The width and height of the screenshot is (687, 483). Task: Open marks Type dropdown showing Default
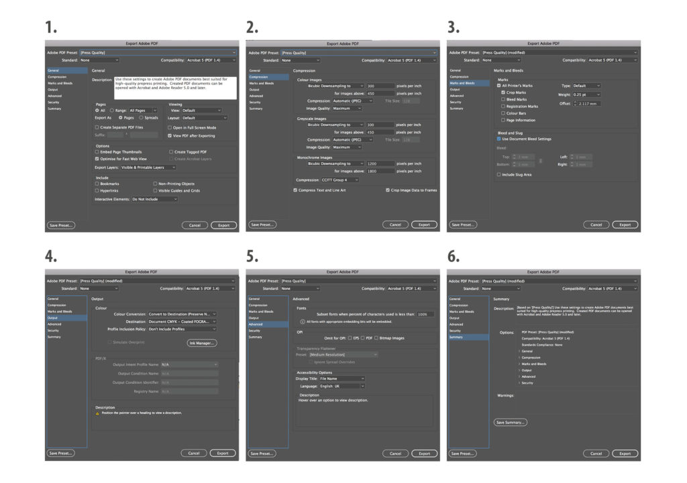pos(586,86)
